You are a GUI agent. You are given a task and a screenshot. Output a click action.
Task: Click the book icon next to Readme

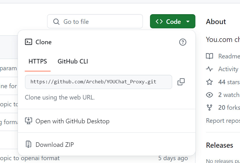tap(209, 56)
